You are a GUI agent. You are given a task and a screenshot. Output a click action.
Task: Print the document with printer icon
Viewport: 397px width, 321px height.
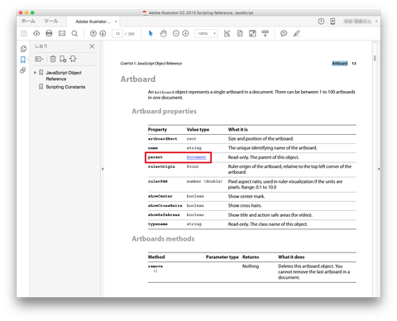pos(49,33)
